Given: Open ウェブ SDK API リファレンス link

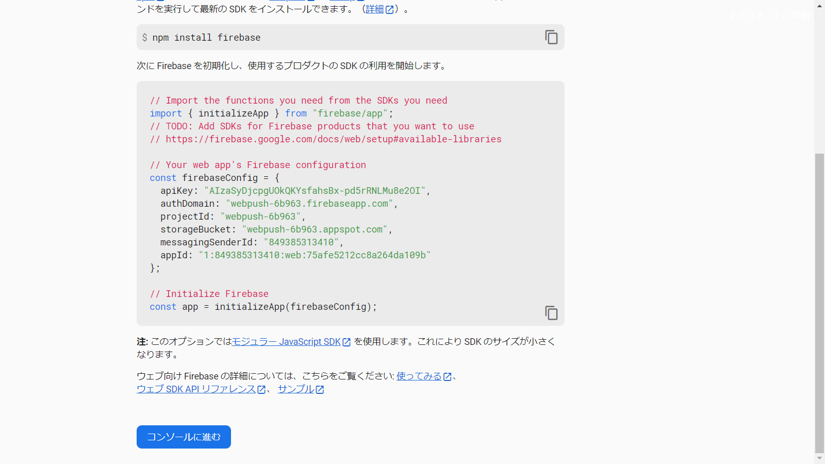Looking at the screenshot, I should click(x=196, y=389).
